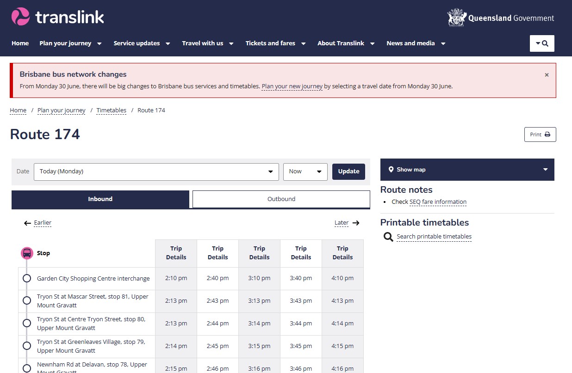Expand the Travel with us menu

click(x=208, y=43)
